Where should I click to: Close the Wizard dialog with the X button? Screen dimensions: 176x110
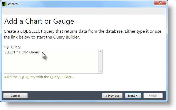click(x=160, y=3)
